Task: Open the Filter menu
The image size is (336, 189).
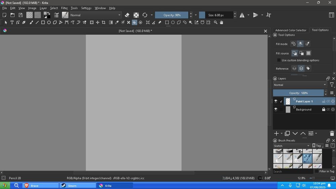Action: (64, 8)
